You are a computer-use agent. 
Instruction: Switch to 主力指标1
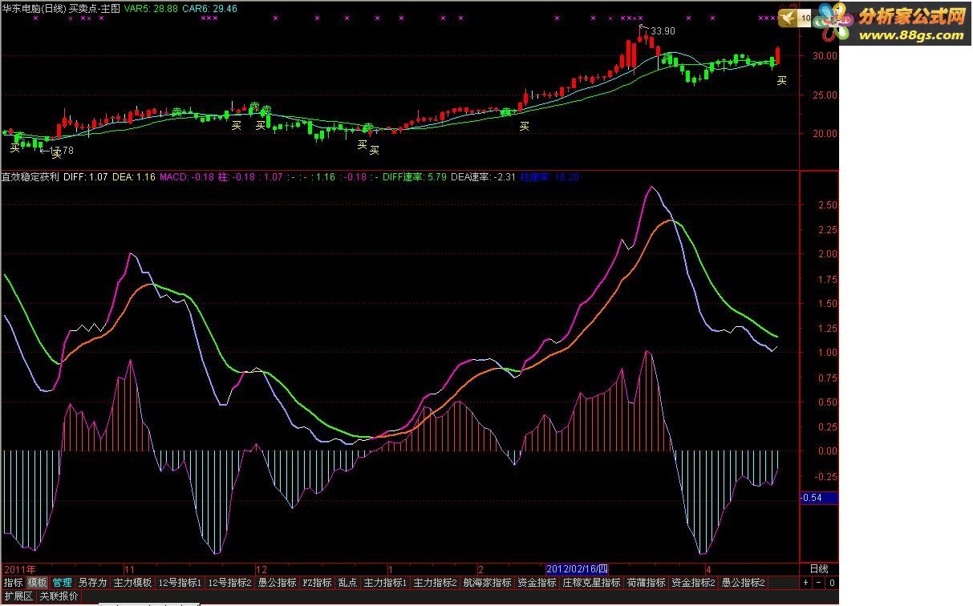click(x=386, y=583)
